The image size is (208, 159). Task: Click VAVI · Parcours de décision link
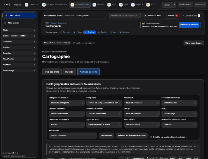56,23
